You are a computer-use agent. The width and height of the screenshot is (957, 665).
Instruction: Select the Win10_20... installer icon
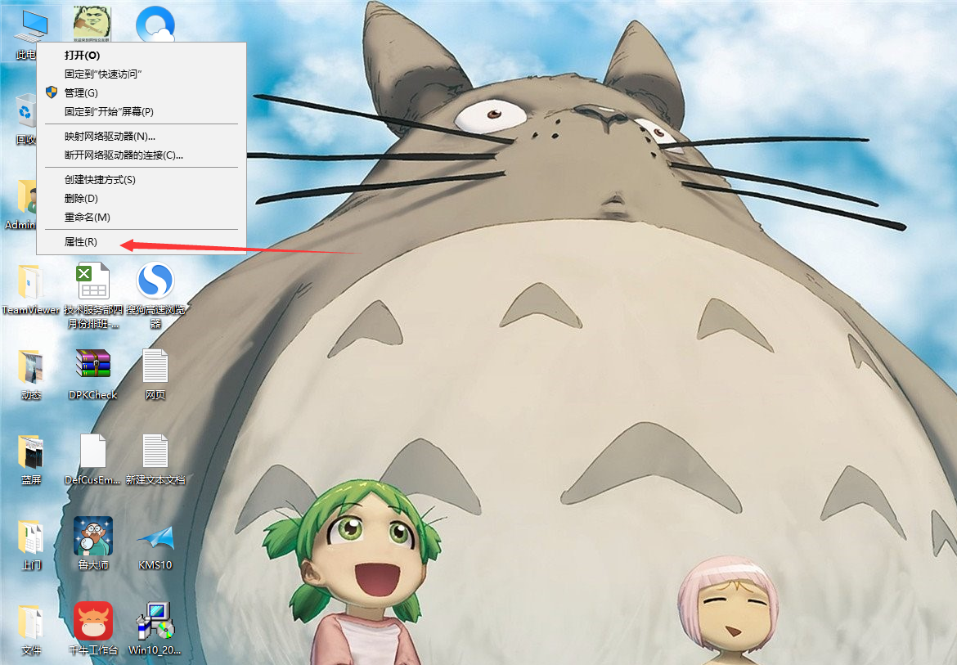coord(155,621)
